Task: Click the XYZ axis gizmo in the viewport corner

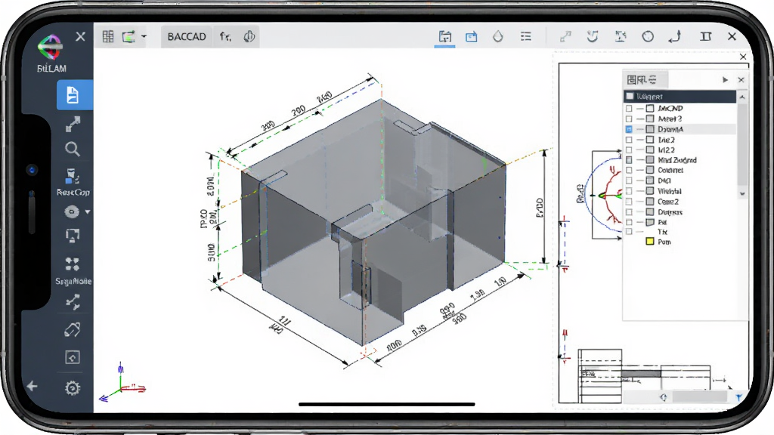Action: (122, 383)
